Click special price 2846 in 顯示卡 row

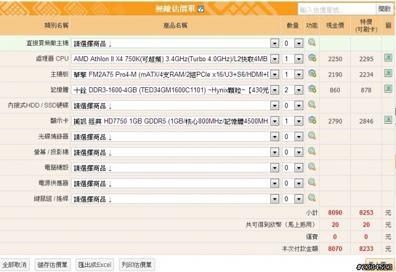(x=366, y=121)
